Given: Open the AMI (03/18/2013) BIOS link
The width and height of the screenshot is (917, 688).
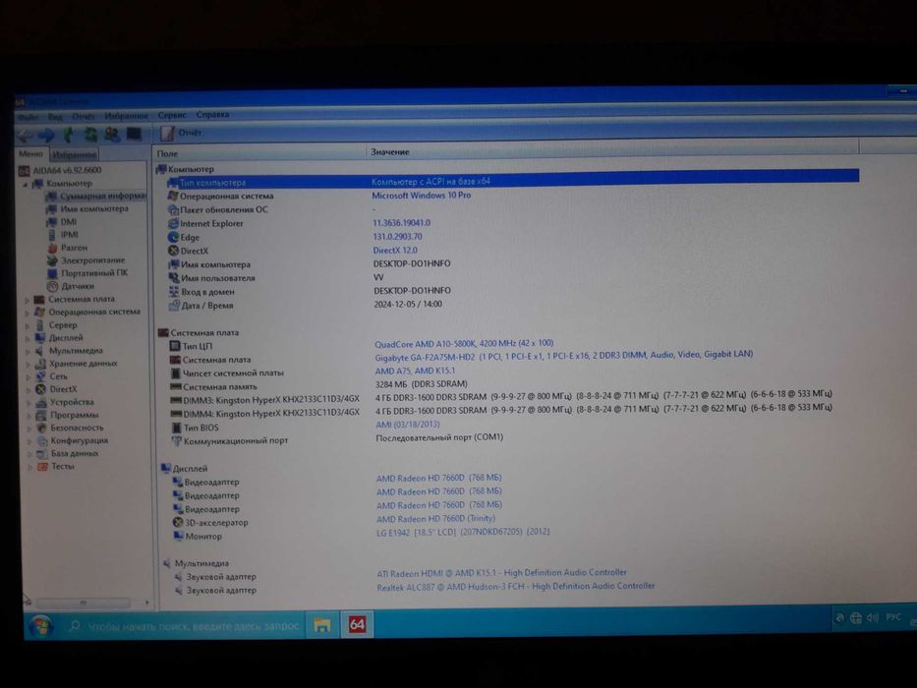Looking at the screenshot, I should pos(408,425).
